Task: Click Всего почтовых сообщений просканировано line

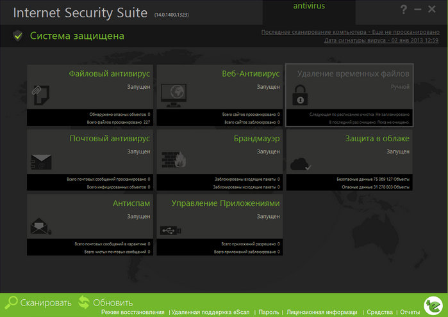Action: click(x=108, y=179)
